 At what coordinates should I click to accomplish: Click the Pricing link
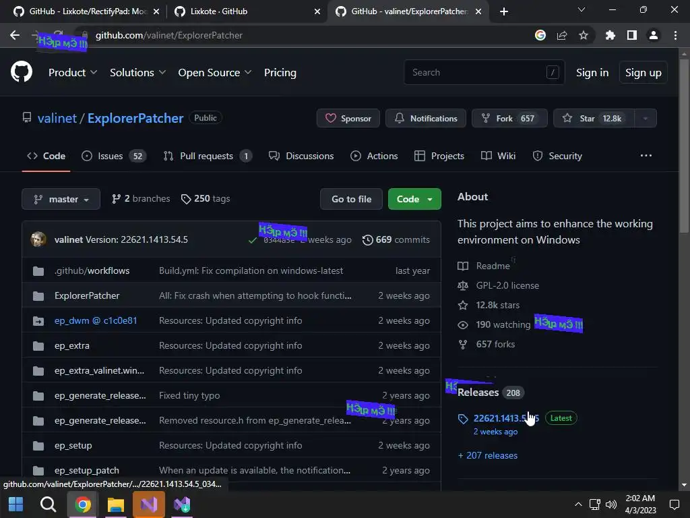[280, 72]
